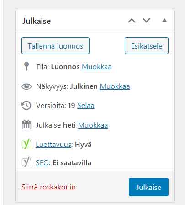Image resolution: width=185 pixels, height=205 pixels.
Task: Click the publish date calendar icon
Action: 26,125
